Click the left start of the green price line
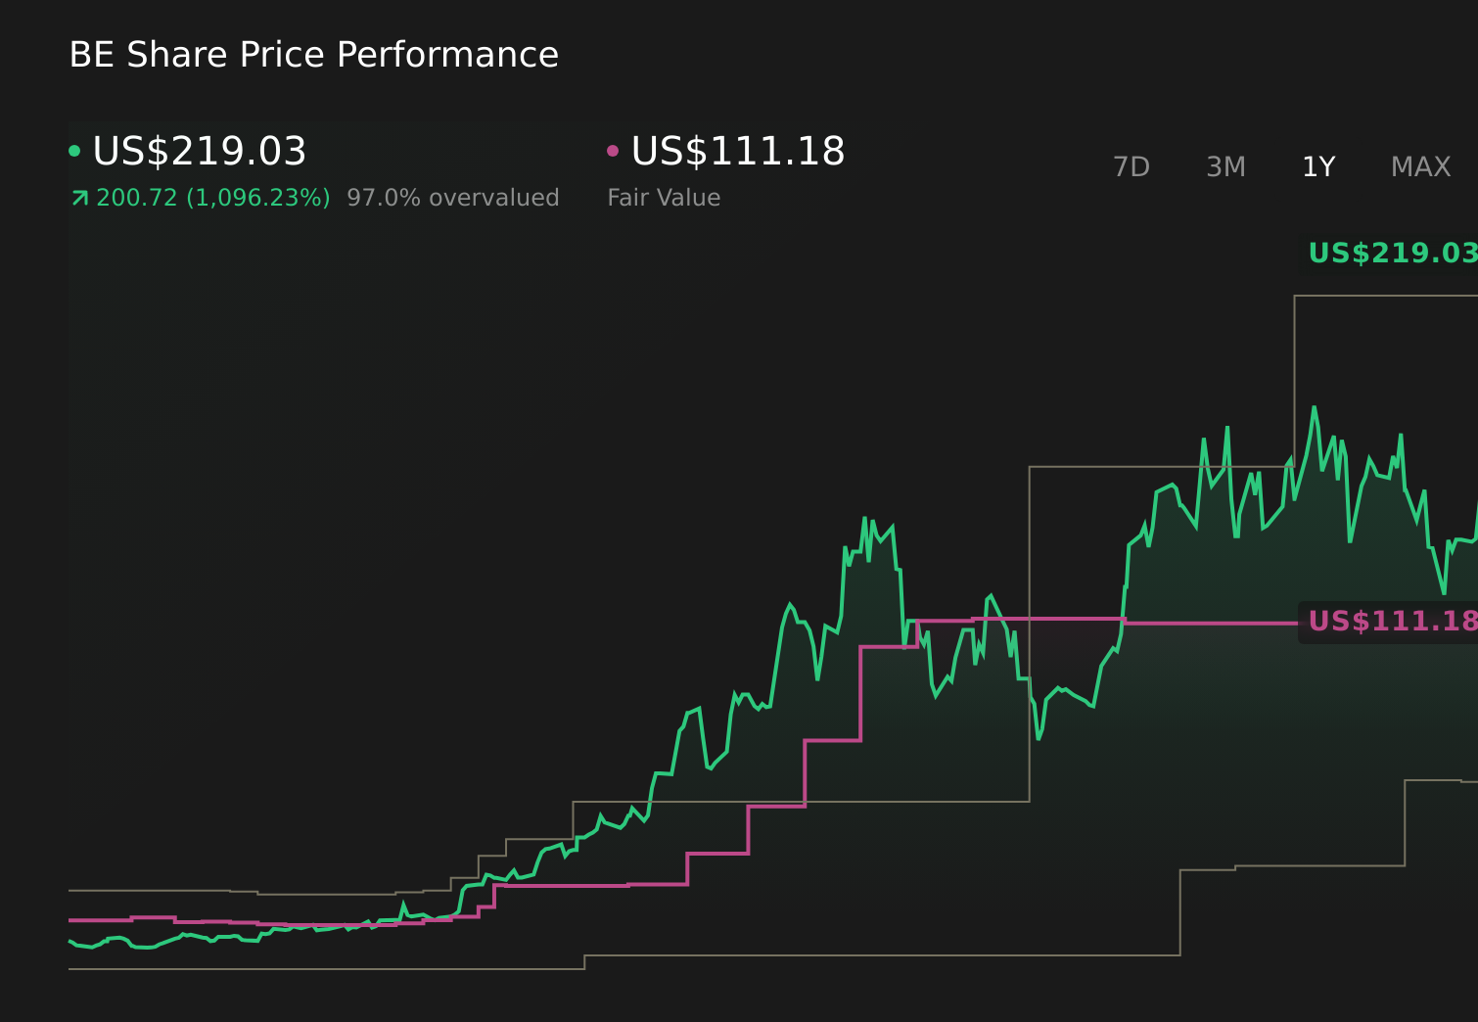The height and width of the screenshot is (1022, 1478). pyautogui.click(x=70, y=941)
